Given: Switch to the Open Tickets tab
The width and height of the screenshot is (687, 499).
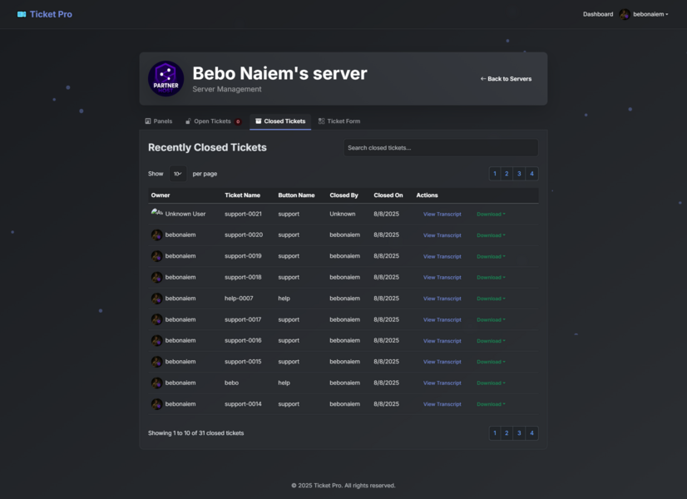Looking at the screenshot, I should (x=213, y=121).
